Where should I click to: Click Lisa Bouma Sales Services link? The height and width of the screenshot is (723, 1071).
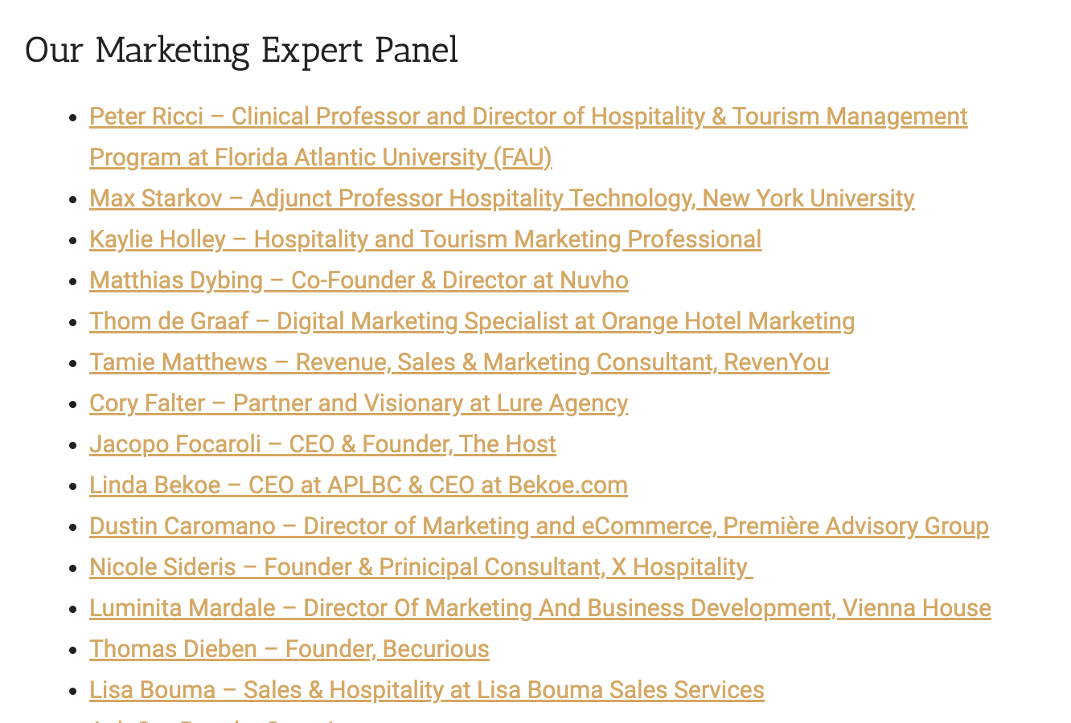tap(427, 690)
